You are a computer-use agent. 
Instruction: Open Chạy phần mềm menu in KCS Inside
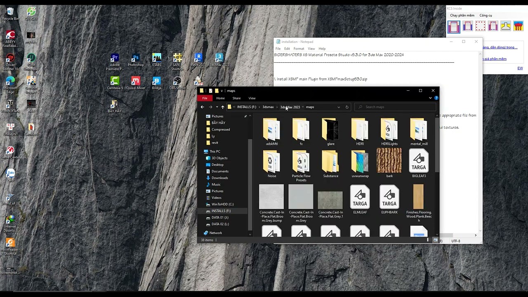coord(462,15)
